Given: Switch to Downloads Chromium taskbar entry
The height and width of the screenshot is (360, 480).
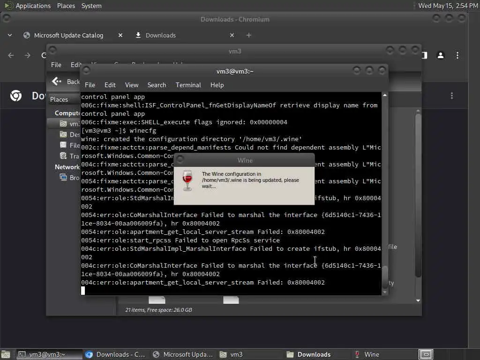Looking at the screenshot, I should (x=116, y=354).
